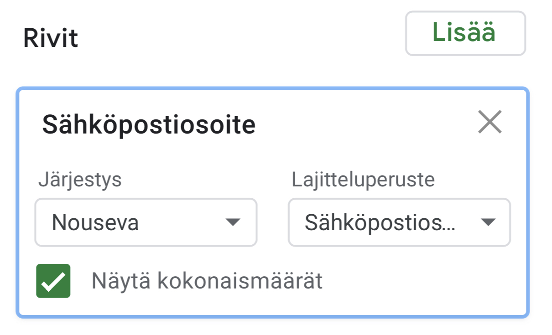Select the truncated Sähköpostios… sort-by value

[380, 223]
